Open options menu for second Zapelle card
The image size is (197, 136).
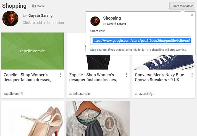tap(126, 75)
